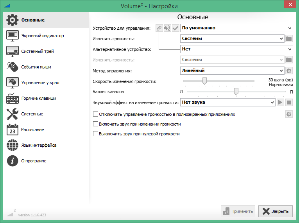Click the Volume² title bar icon
Viewport: 299px width, 223px height.
coord(7,6)
